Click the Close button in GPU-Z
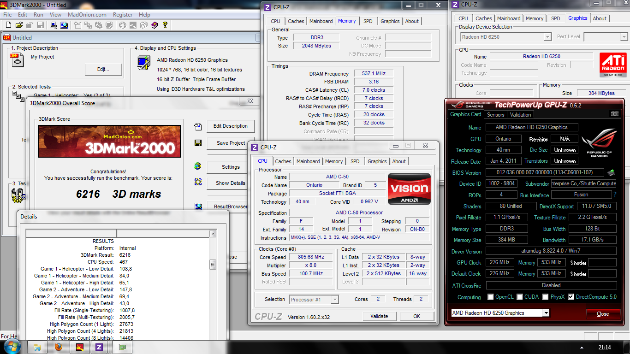This screenshot has width=630, height=354. [603, 313]
